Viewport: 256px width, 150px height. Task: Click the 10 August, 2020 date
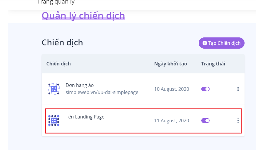click(172, 89)
